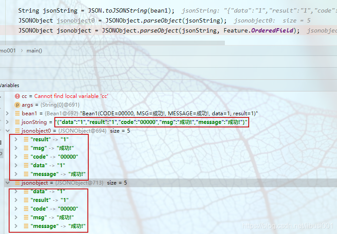Click the field icon beside jsonobject0 "data"
Image resolution: width=337 pixels, height=234 pixels.
tap(26, 165)
